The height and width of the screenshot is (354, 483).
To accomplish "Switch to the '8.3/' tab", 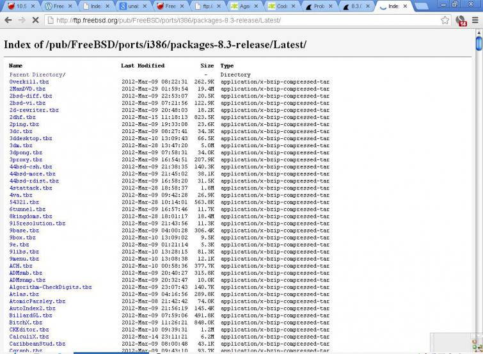I will 355,6.
